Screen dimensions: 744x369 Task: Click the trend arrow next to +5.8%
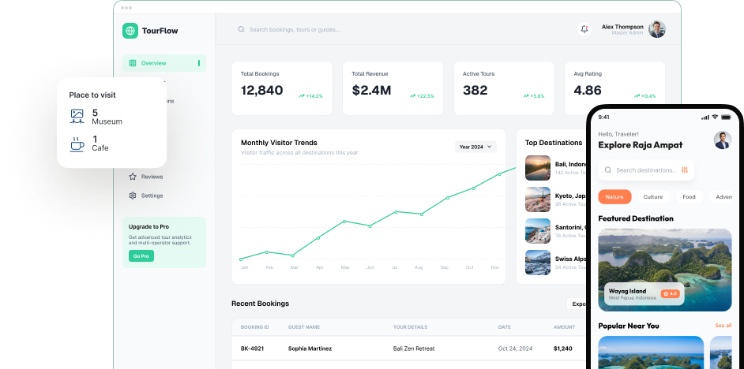[526, 96]
